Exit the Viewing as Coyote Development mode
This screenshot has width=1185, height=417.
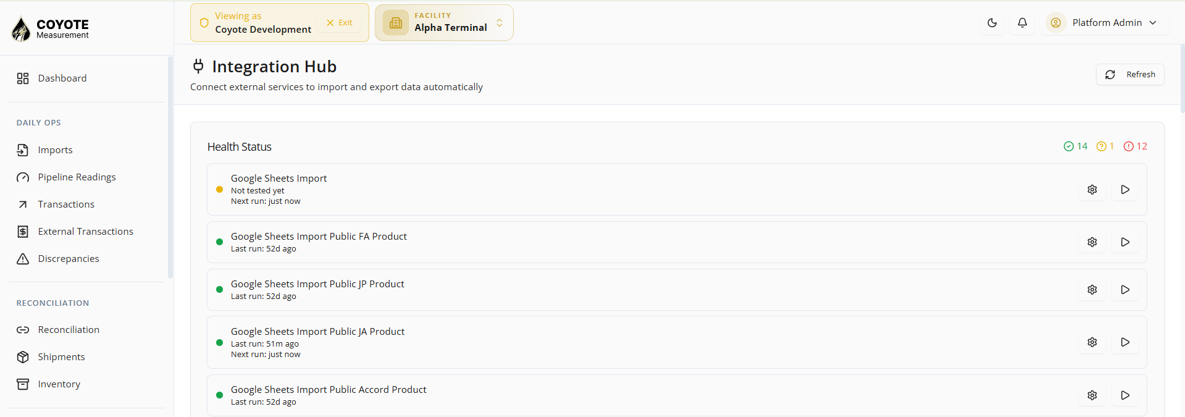(x=340, y=23)
